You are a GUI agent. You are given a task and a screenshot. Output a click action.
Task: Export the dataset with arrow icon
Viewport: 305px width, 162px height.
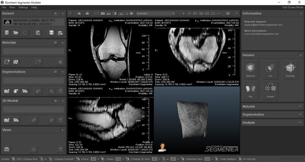click(x=60, y=33)
